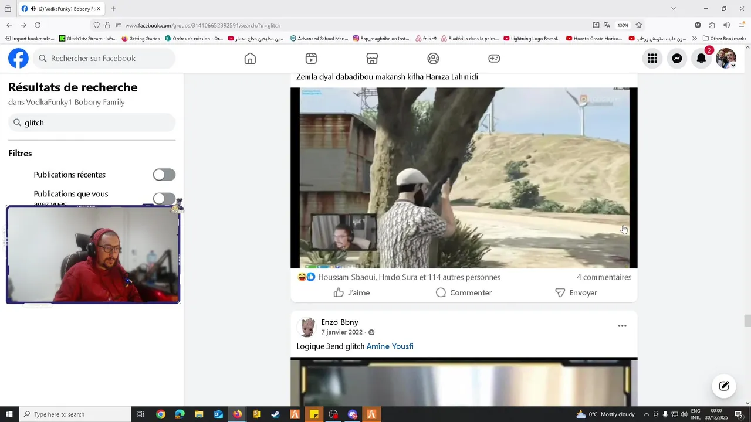Reload the page with refresh icon

point(38,25)
